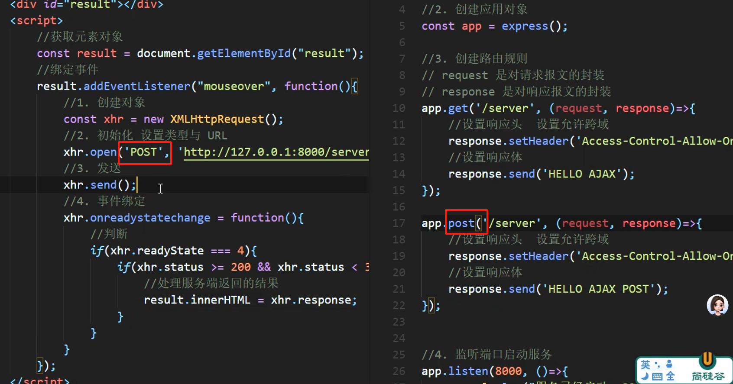Click the floating girl avatar assistant icon
The image size is (733, 384).
click(717, 305)
